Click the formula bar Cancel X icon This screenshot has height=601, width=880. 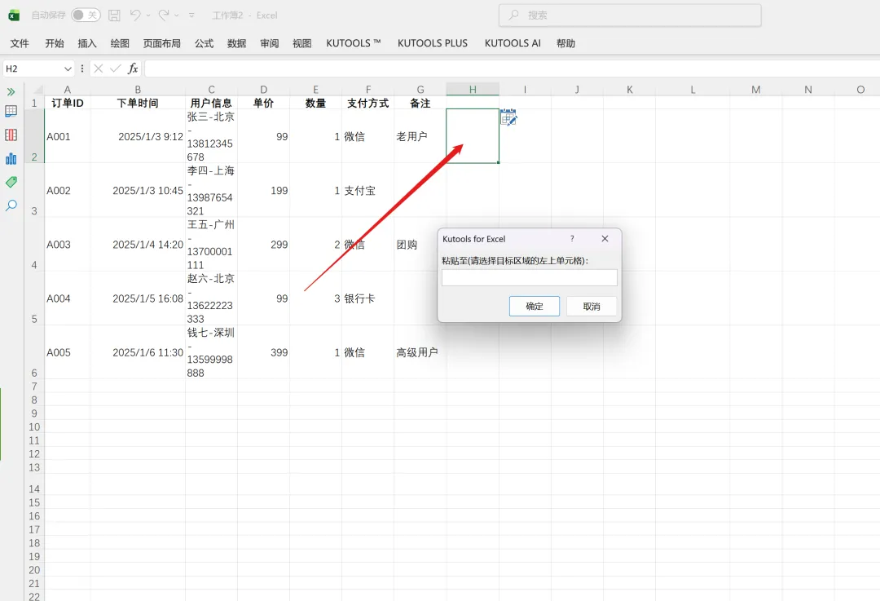[x=99, y=68]
